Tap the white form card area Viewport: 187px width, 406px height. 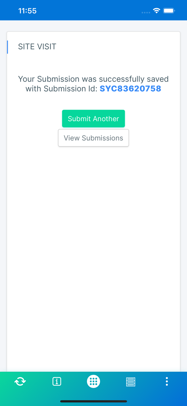pos(94,217)
